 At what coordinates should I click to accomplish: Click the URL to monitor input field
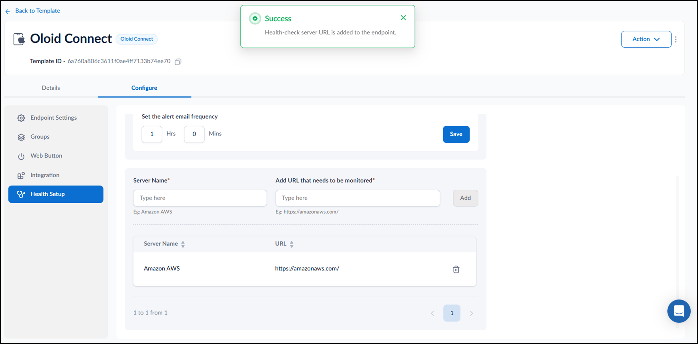(x=358, y=198)
